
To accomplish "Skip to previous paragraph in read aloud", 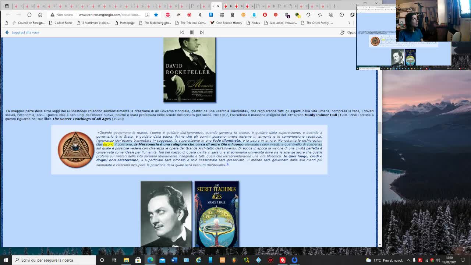I will click(182, 32).
